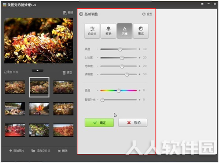Click the minus button of 清晰度 slider

98,74
